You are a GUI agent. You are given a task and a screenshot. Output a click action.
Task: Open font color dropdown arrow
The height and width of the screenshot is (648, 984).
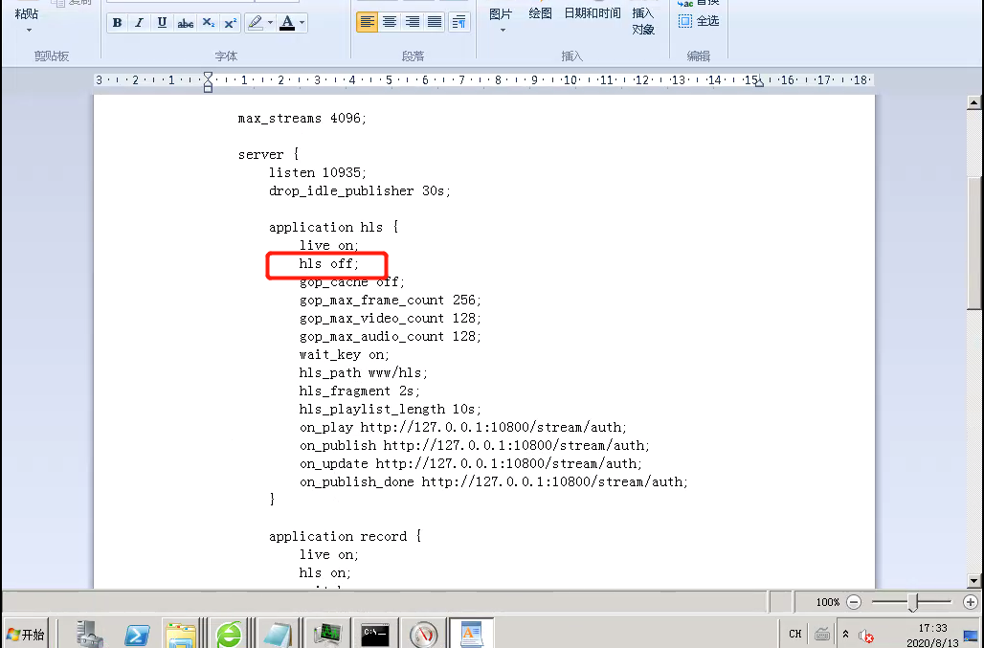tap(302, 23)
